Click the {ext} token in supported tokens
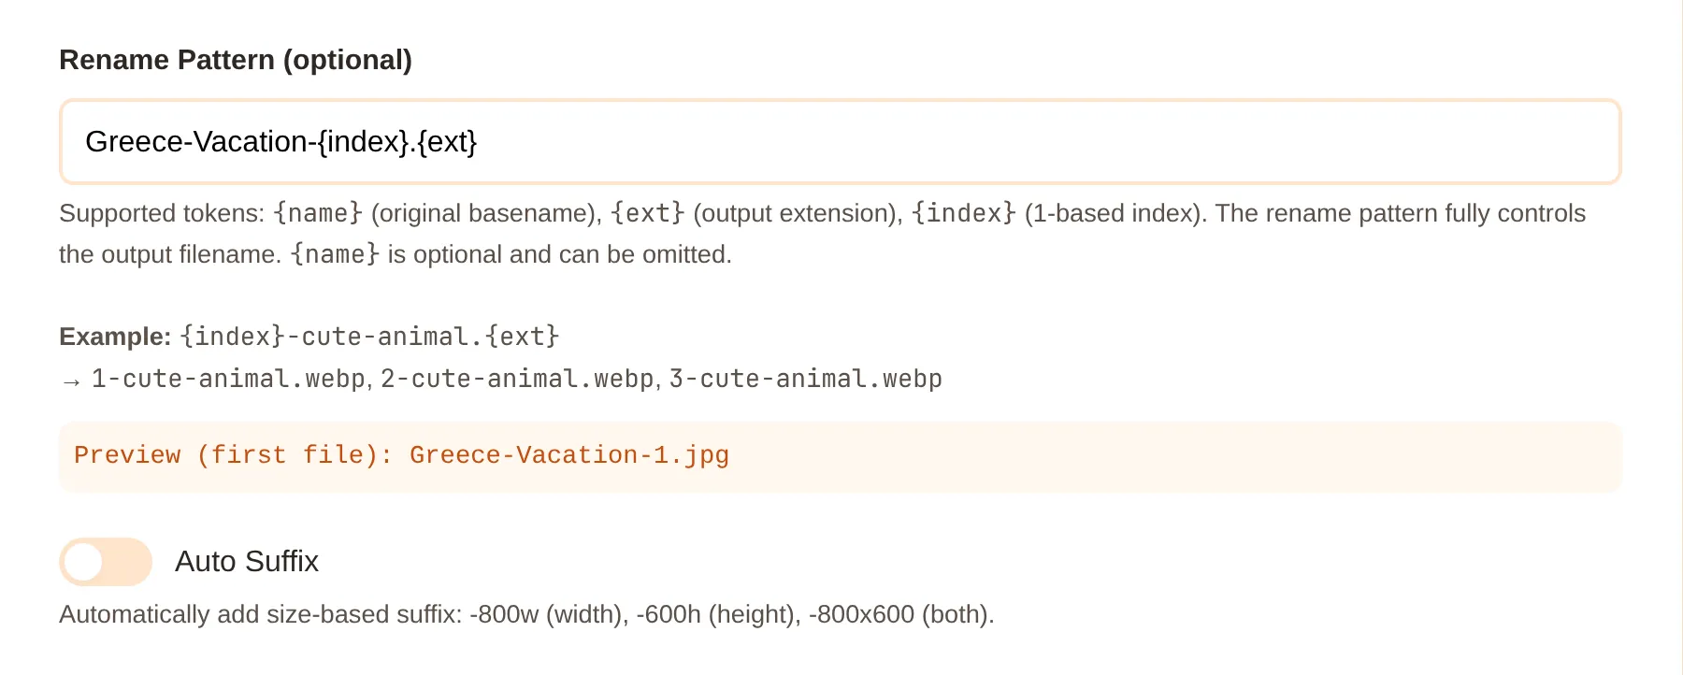Viewport: 1683px width, 675px height. coord(647,213)
